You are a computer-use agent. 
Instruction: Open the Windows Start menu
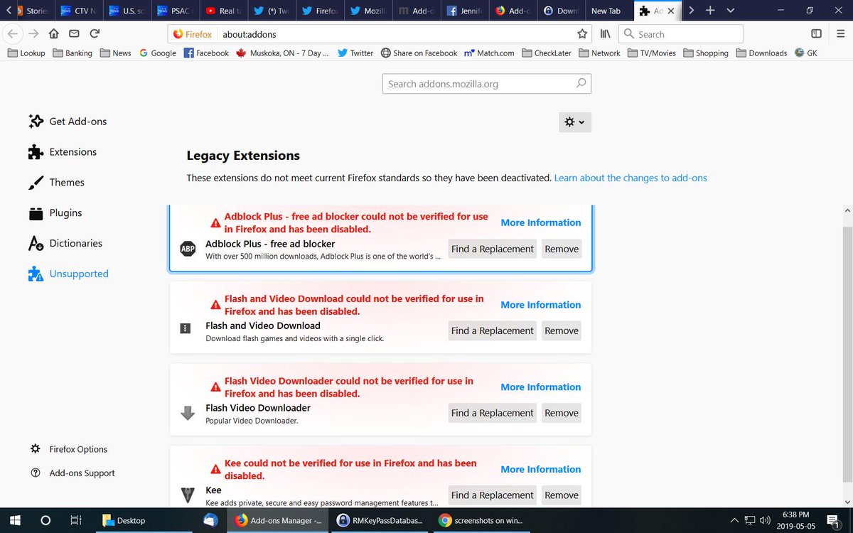coord(15,520)
